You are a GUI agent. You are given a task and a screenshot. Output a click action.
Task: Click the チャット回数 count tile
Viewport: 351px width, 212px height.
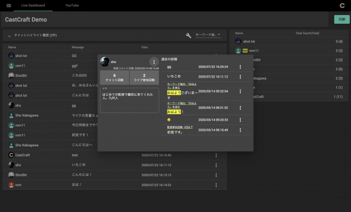click(114, 77)
